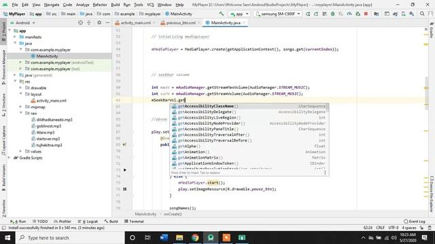Open the app run configuration dropdown
Viewport: 435px width, 244px height.
click(x=239, y=14)
